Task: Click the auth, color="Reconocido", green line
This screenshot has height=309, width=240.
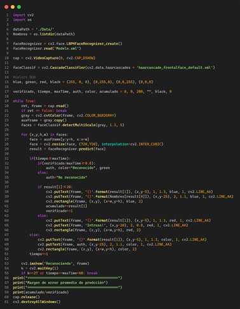Action: point(78,168)
